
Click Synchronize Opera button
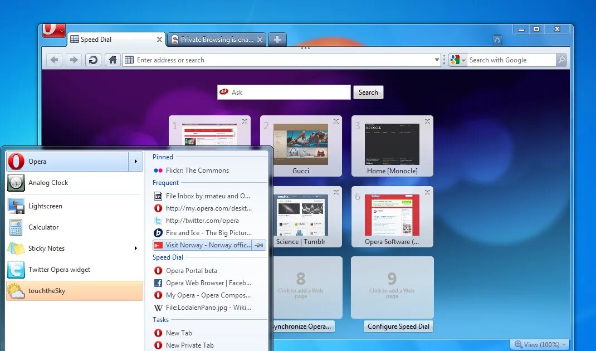pyautogui.click(x=304, y=326)
